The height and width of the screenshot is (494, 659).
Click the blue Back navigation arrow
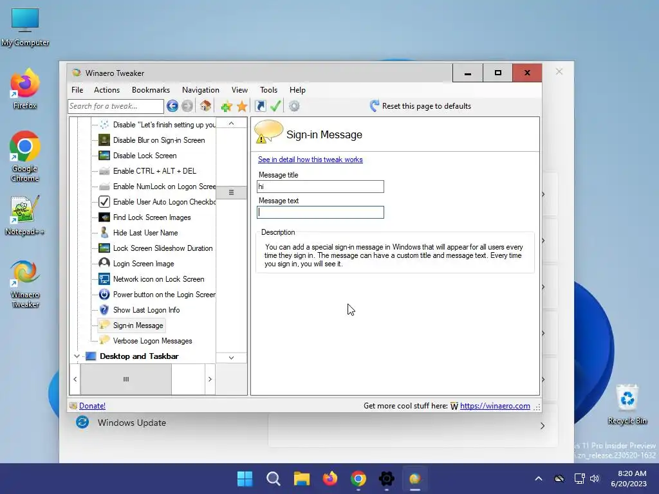coord(172,106)
